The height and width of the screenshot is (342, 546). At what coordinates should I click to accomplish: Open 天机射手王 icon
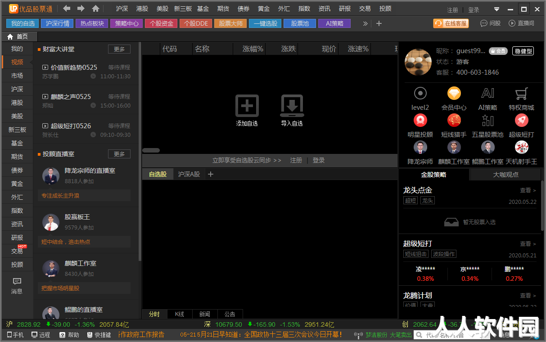click(521, 147)
